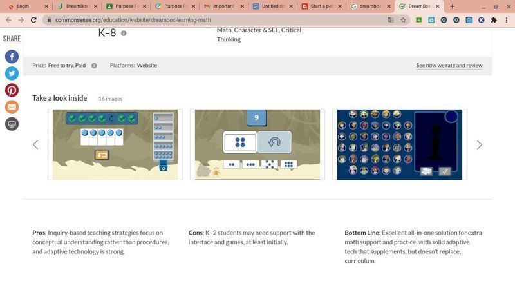Viewport: 515px width, 290px height.
Task: Click the Cons summary paragraph
Action: pyautogui.click(x=252, y=237)
